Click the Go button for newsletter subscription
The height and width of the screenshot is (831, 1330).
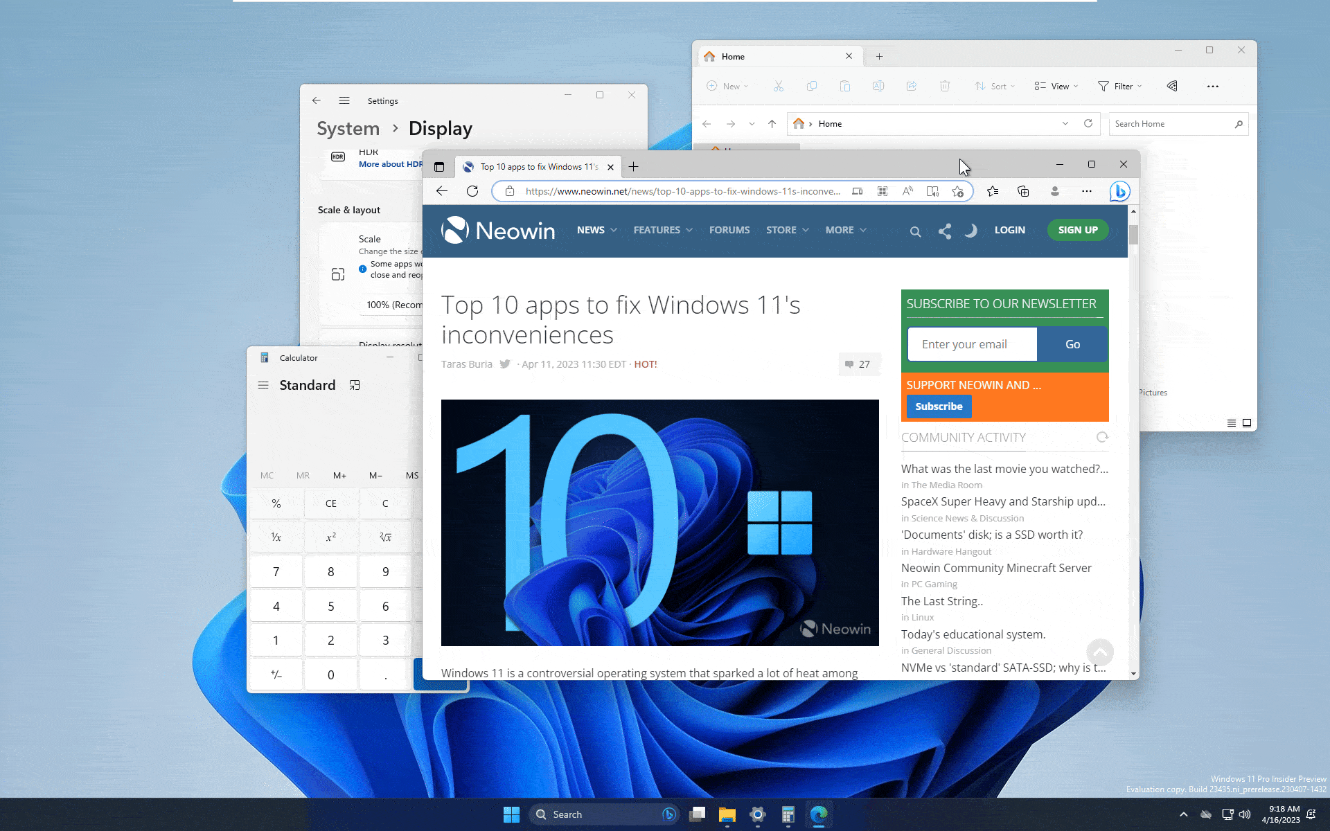tap(1072, 343)
